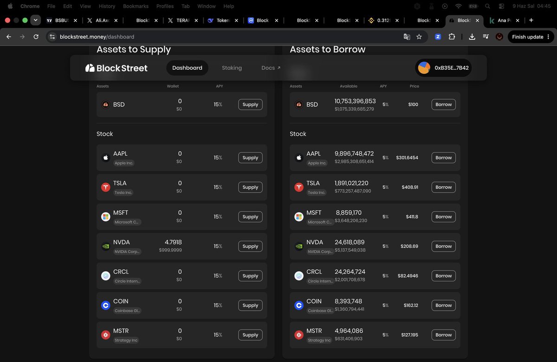Open the Docs external link
The width and height of the screenshot is (557, 362).
tap(271, 68)
